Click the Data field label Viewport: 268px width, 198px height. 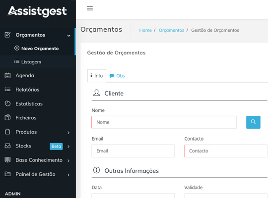(97, 188)
